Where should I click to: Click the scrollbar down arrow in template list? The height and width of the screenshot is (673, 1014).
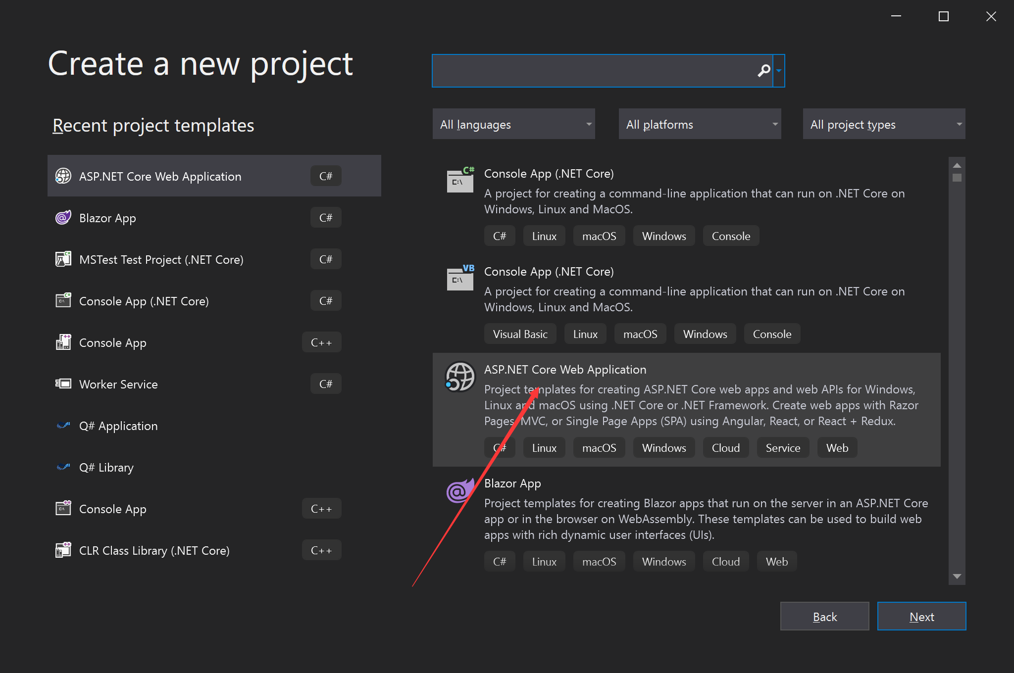957,577
